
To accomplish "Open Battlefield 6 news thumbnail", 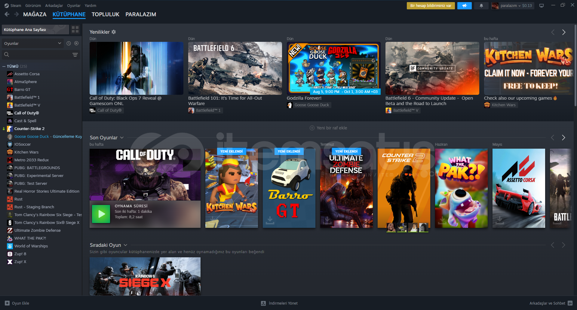I will click(235, 68).
